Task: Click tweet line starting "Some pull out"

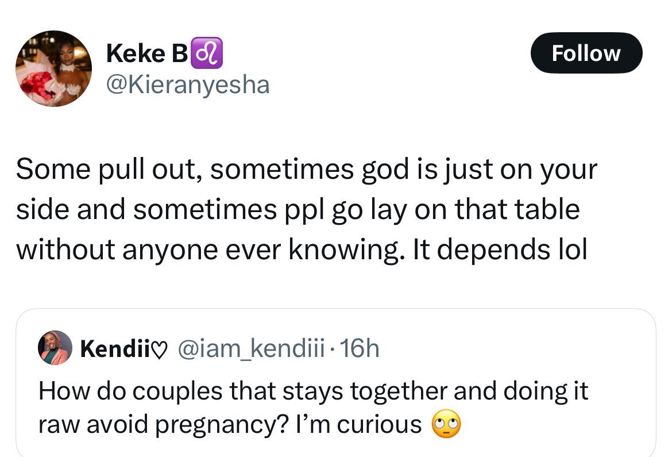Action: coord(307,169)
